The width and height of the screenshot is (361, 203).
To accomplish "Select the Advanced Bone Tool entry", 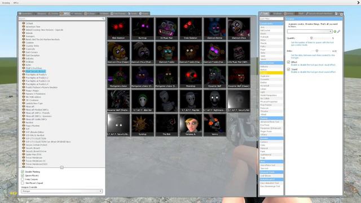I will click(271, 122).
